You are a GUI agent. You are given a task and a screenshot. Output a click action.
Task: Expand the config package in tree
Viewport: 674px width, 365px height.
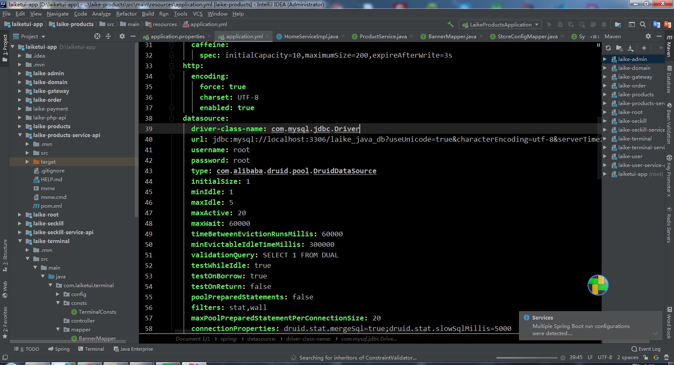(58, 294)
